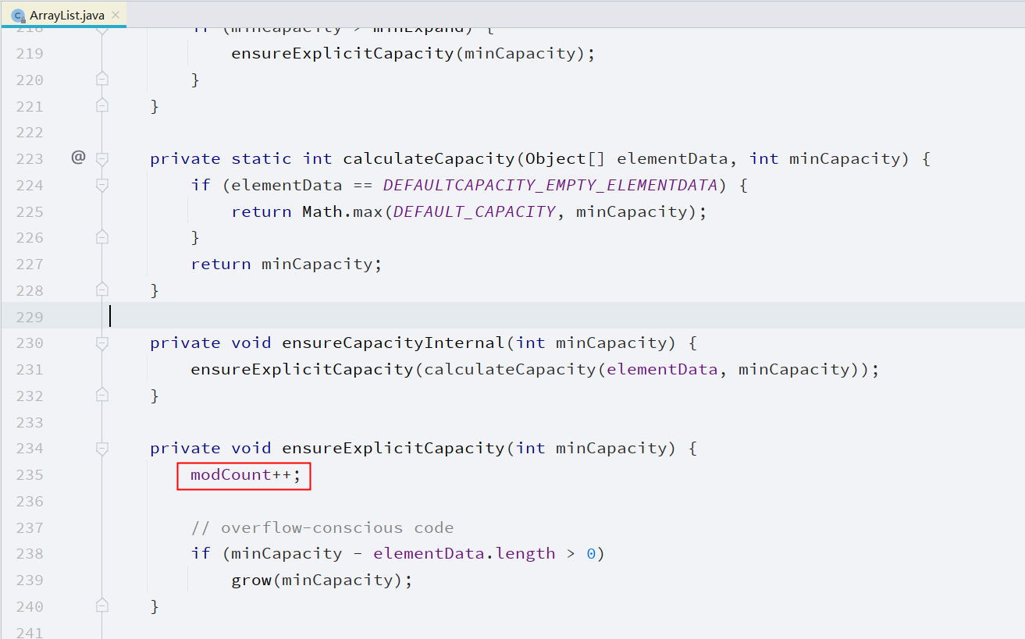Click ensureExplicitCapacity(minCapacity) call on line 219
Viewport: 1025px width, 639px height.
coord(413,54)
